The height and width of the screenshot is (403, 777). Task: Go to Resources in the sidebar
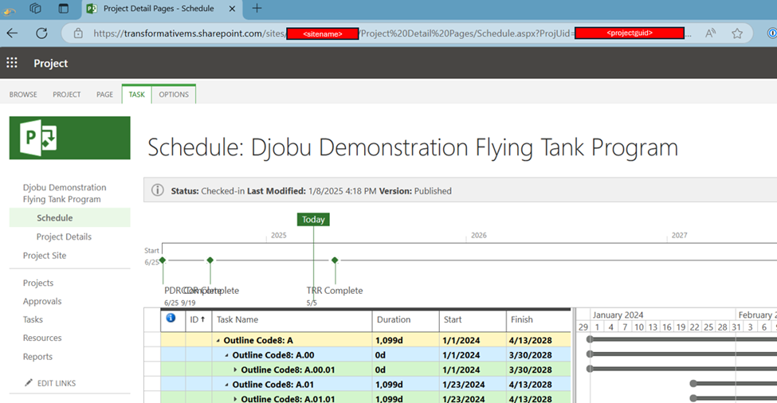[42, 338]
